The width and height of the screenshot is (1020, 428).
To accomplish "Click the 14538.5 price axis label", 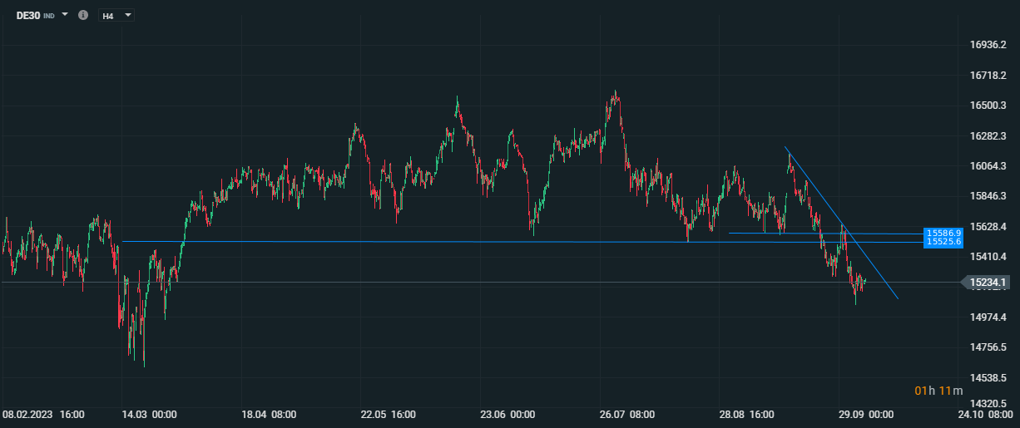I will 988,378.
